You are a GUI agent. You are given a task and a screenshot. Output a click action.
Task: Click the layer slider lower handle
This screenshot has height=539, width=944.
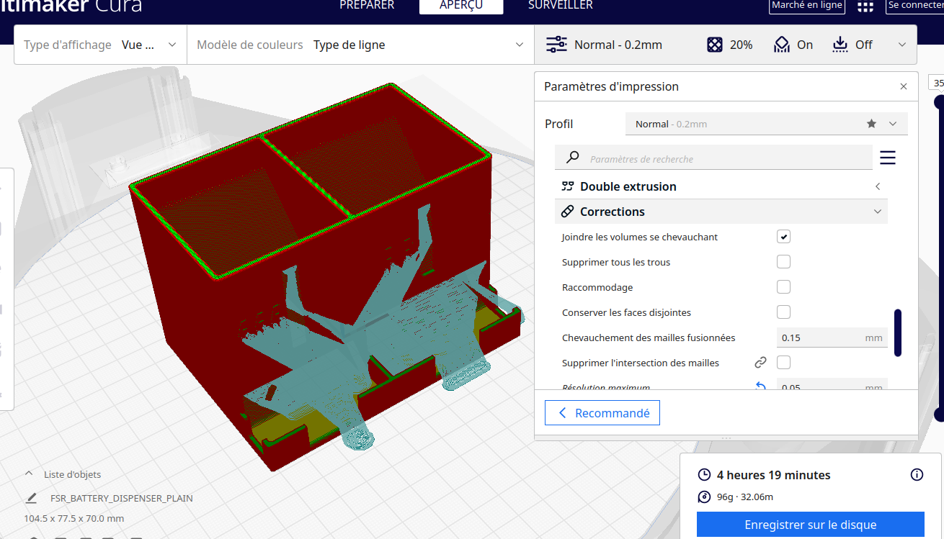pos(940,415)
